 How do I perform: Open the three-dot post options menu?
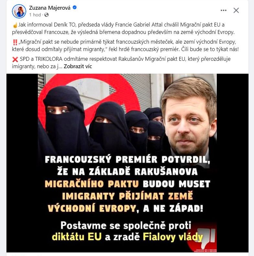[x=224, y=10]
